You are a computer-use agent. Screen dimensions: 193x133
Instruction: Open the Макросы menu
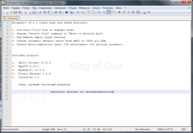point(84,8)
